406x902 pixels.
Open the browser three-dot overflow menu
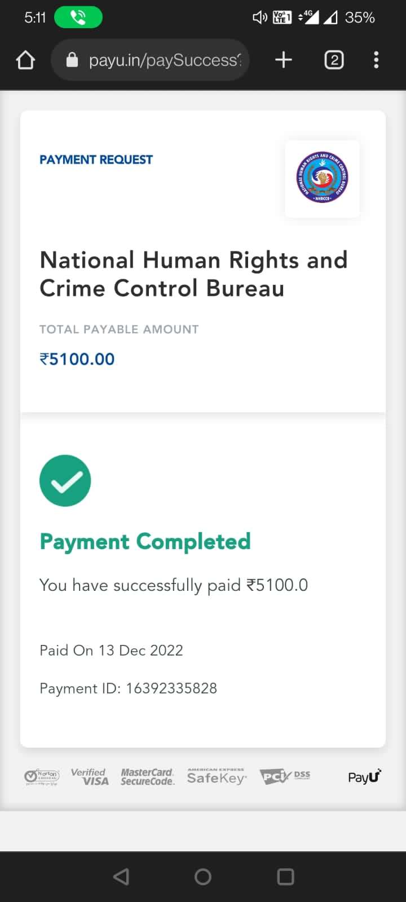click(376, 60)
